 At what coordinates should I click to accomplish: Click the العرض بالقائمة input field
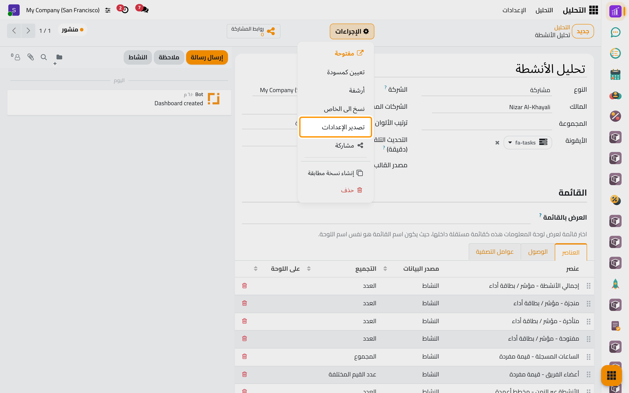click(386, 217)
